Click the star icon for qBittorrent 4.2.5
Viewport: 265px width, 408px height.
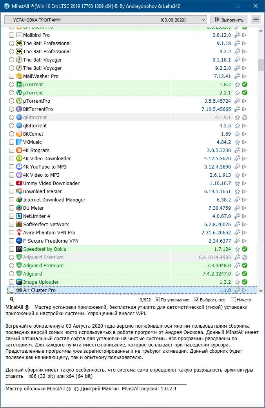(x=237, y=126)
